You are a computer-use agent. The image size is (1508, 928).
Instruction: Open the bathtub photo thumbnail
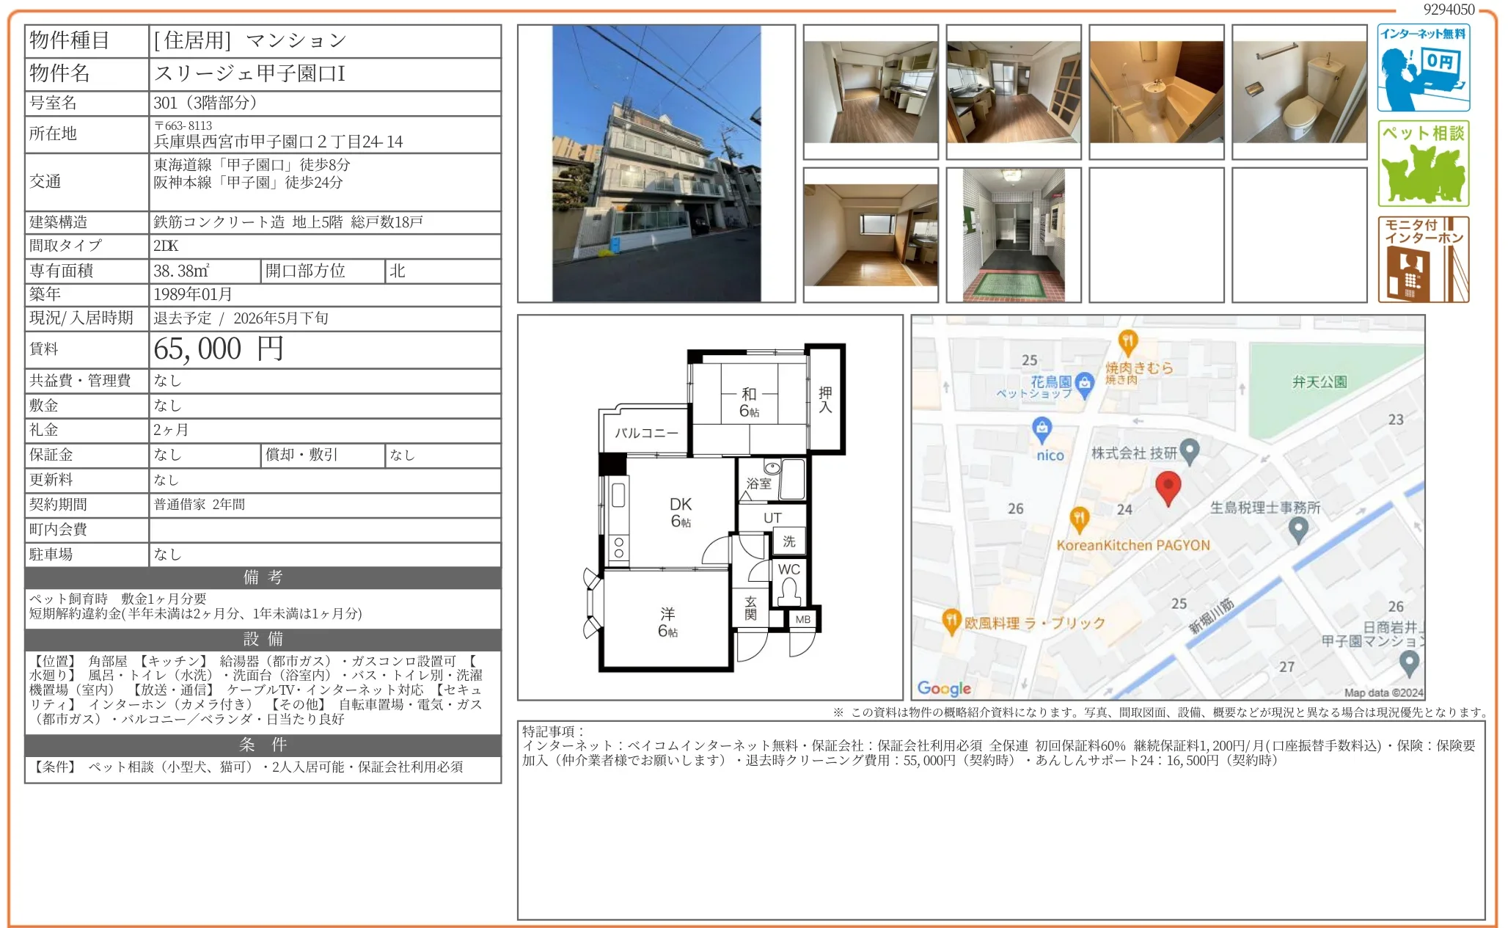[1156, 92]
